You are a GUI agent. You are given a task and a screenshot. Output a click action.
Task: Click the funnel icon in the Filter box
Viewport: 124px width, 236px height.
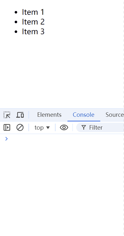(84, 128)
